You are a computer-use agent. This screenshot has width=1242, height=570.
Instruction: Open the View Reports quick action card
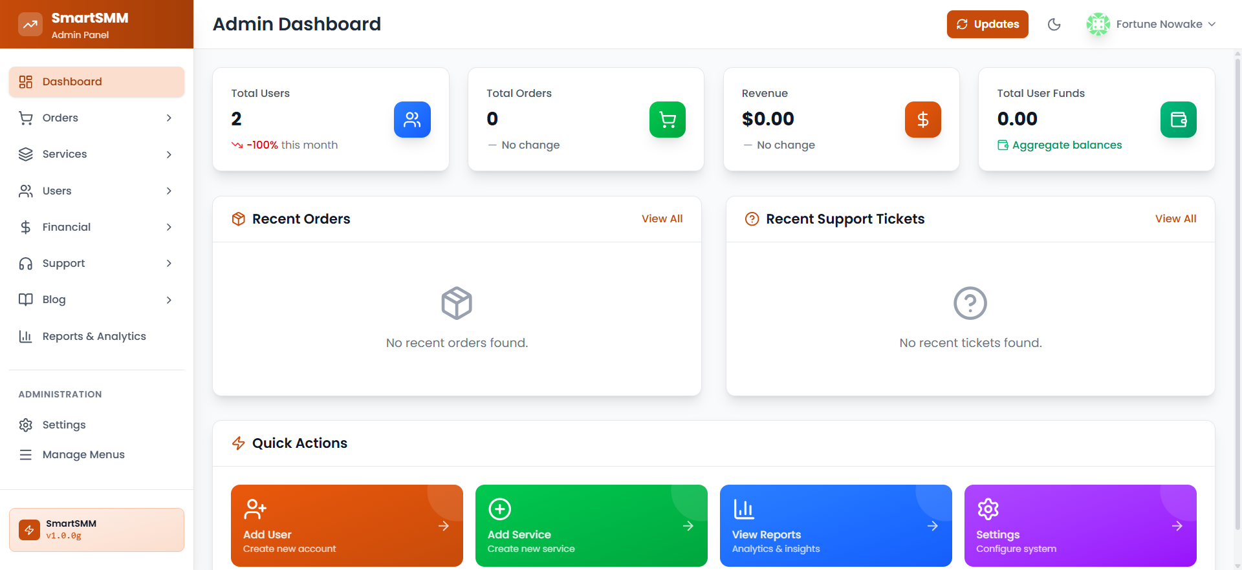pyautogui.click(x=835, y=525)
